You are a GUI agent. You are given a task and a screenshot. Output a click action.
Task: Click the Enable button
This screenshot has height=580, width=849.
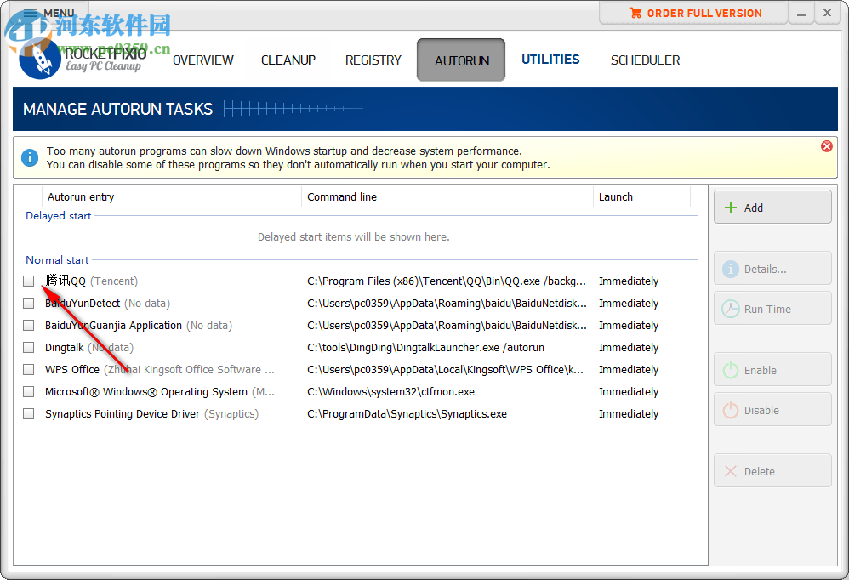(x=772, y=370)
